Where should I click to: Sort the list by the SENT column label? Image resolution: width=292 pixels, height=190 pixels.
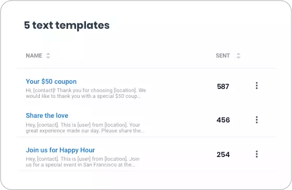click(x=223, y=55)
